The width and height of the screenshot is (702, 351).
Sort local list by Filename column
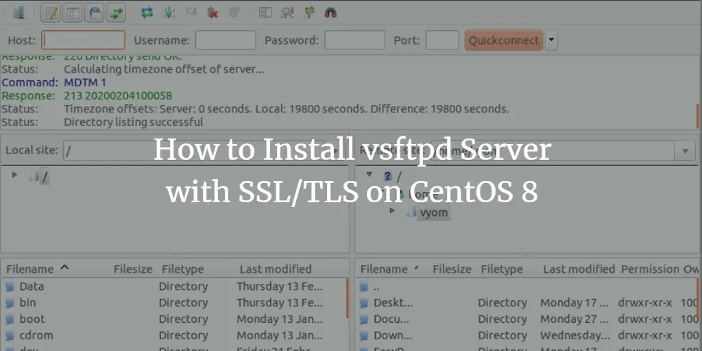[x=29, y=269]
